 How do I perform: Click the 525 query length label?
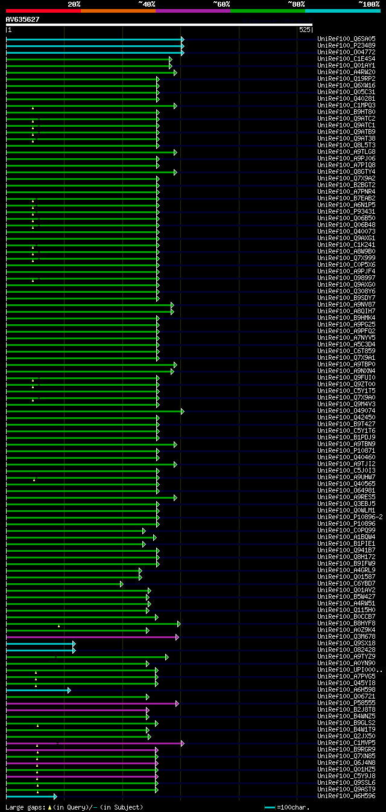point(305,30)
